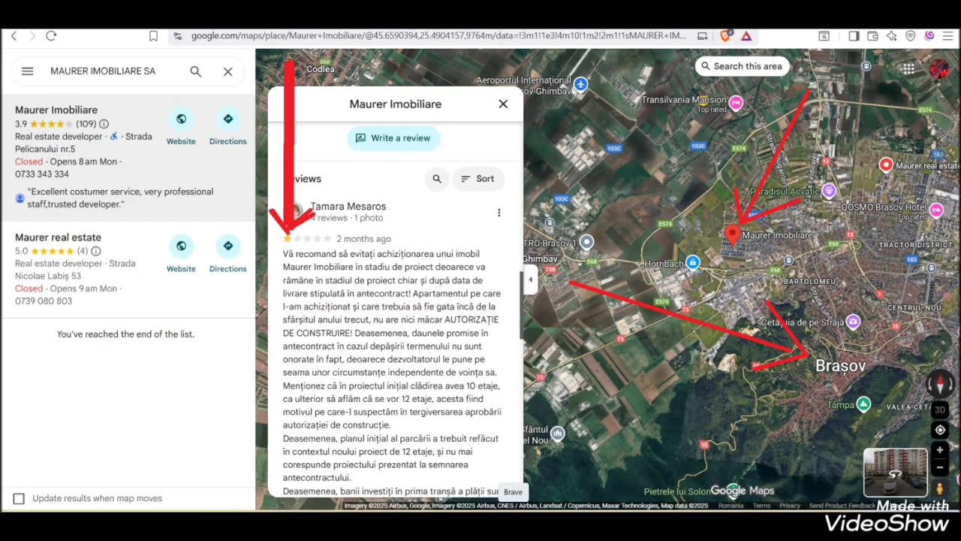The height and width of the screenshot is (541, 961).
Task: Pick up the Street View pegman
Action: tap(940, 488)
